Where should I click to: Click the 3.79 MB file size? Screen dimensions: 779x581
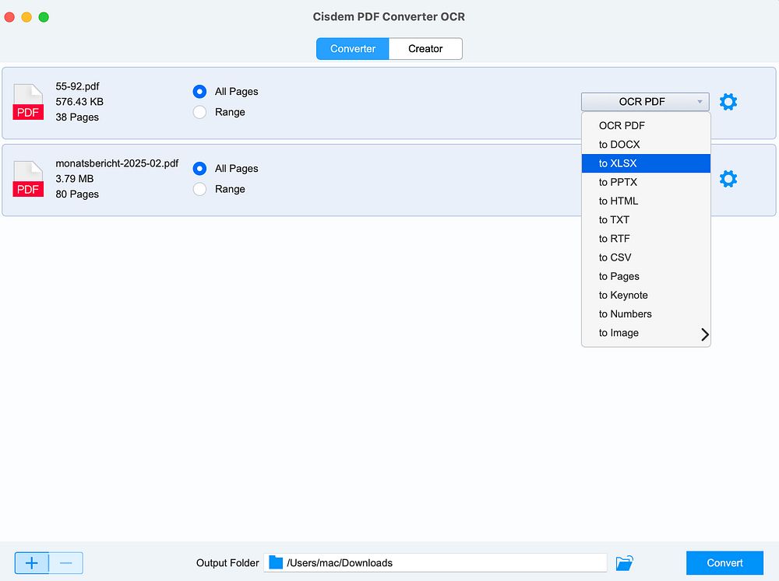coord(75,179)
